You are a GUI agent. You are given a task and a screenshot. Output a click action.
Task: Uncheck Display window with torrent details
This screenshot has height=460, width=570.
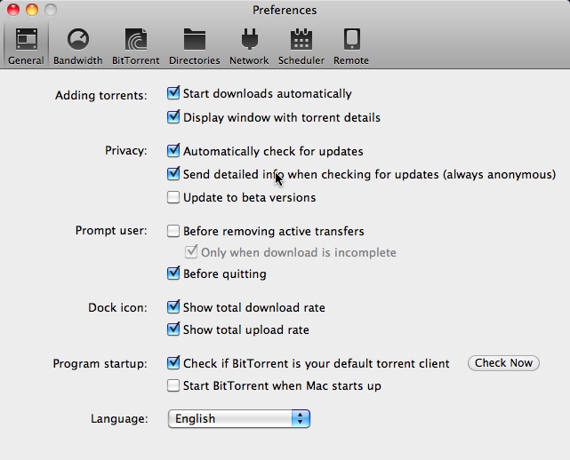pos(173,117)
